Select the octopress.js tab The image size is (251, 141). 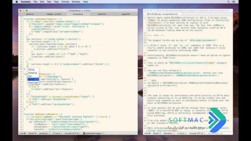point(78,14)
